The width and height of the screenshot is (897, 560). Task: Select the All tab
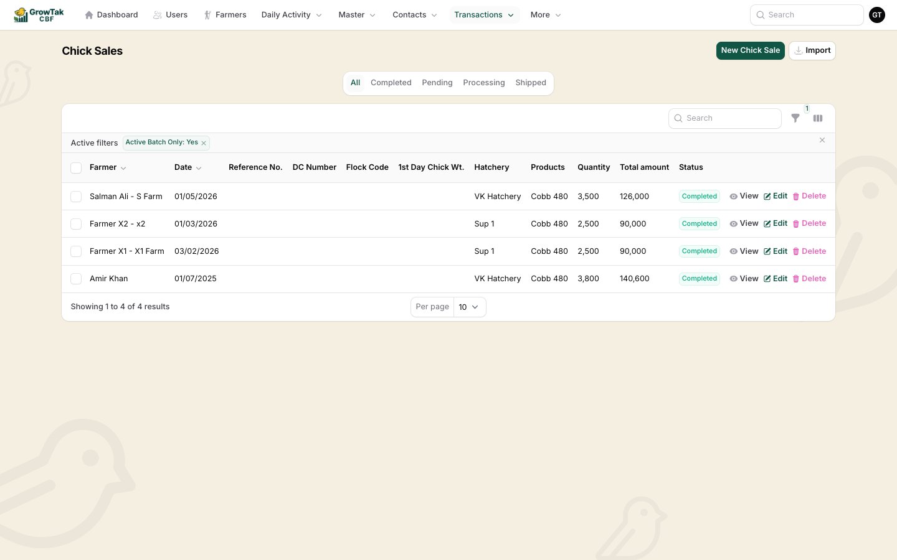coord(355,83)
